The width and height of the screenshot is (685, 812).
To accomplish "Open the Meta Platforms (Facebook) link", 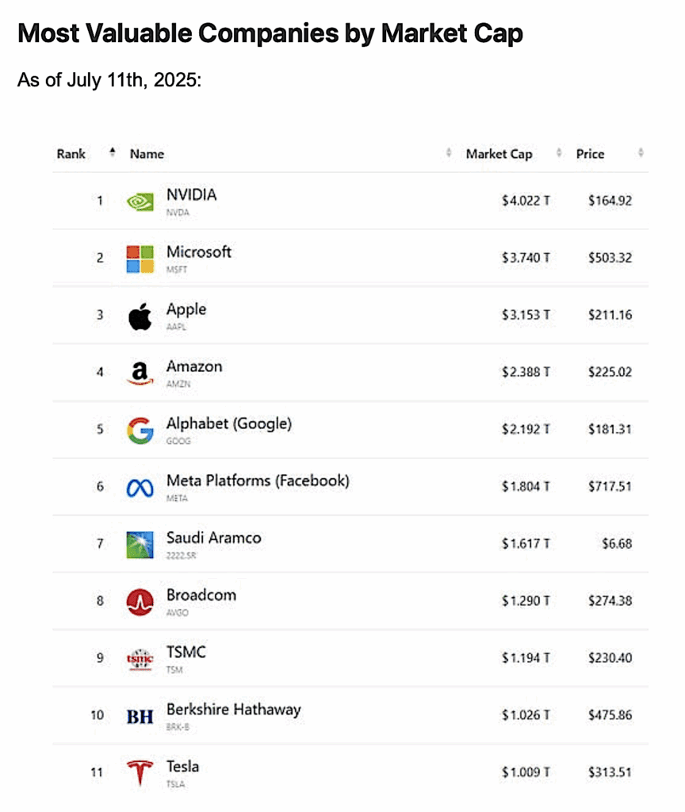I will click(x=258, y=481).
